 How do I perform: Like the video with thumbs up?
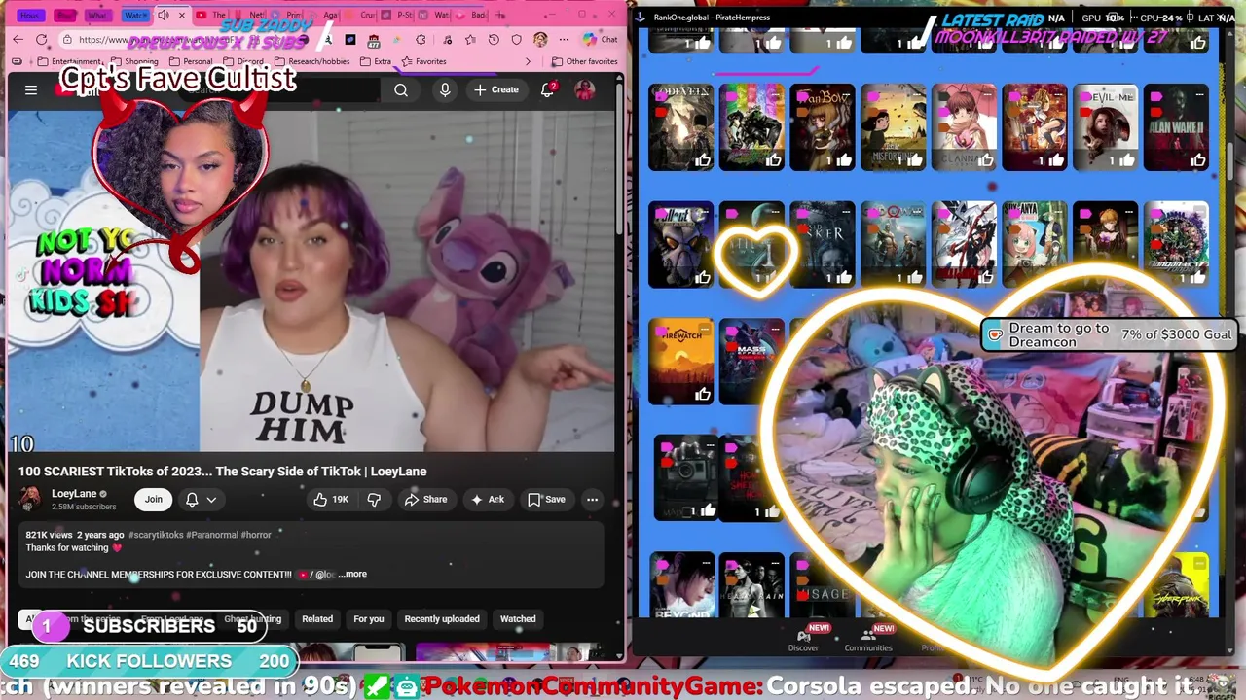(x=330, y=500)
